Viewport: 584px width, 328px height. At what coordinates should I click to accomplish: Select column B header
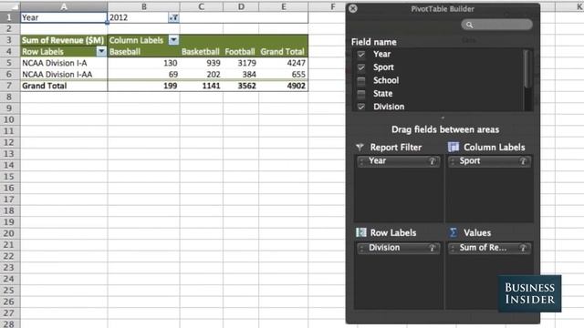[x=144, y=6]
